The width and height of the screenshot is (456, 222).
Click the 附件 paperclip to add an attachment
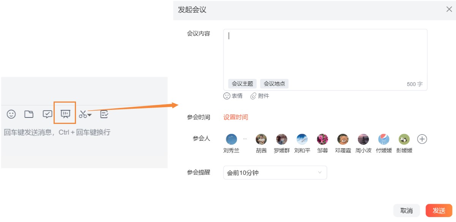(x=261, y=95)
